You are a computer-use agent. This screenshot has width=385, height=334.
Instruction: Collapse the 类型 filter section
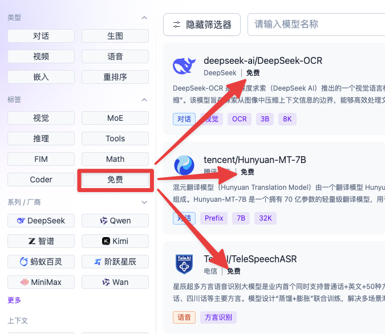(144, 18)
